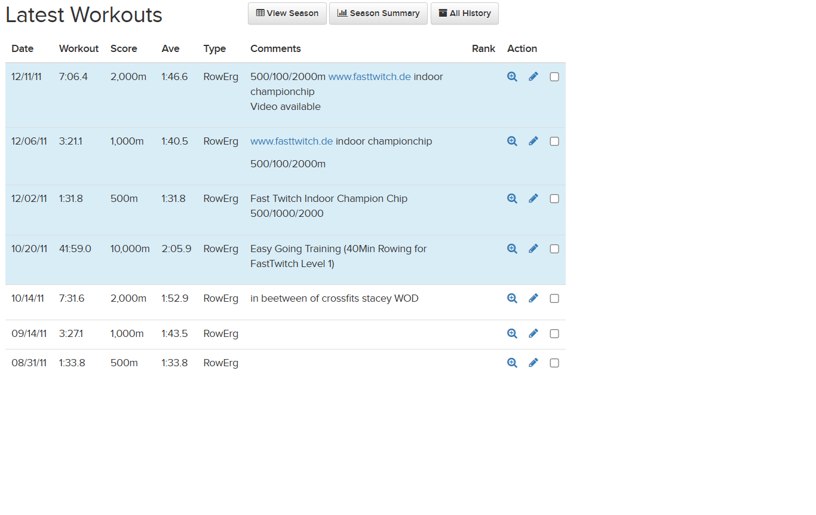
Task: Open the Season Summary
Action: [x=378, y=13]
